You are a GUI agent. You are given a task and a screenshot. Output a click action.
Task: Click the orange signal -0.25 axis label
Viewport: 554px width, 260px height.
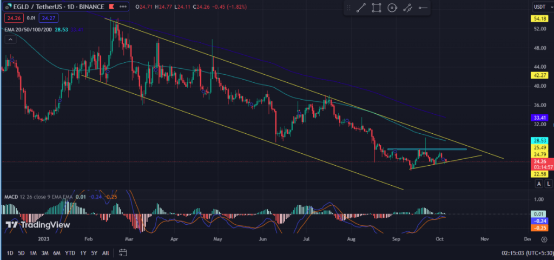click(x=538, y=228)
